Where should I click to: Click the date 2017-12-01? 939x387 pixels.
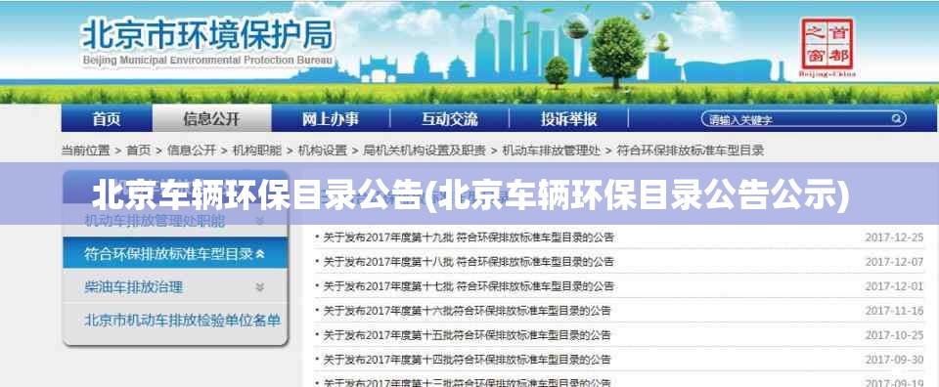click(x=894, y=286)
